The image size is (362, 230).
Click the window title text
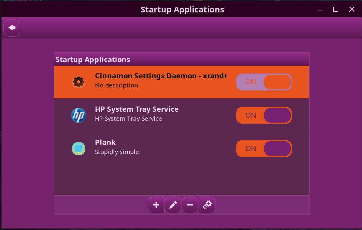[x=182, y=9]
